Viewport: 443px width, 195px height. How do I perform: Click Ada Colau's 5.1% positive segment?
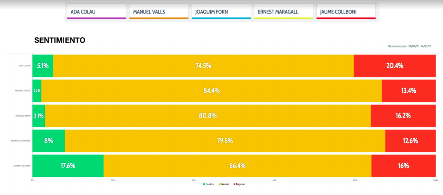click(43, 66)
